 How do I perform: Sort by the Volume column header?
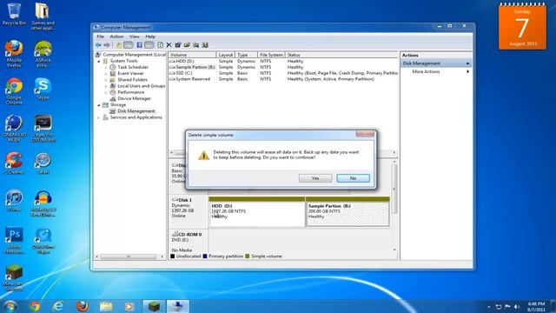click(x=192, y=55)
